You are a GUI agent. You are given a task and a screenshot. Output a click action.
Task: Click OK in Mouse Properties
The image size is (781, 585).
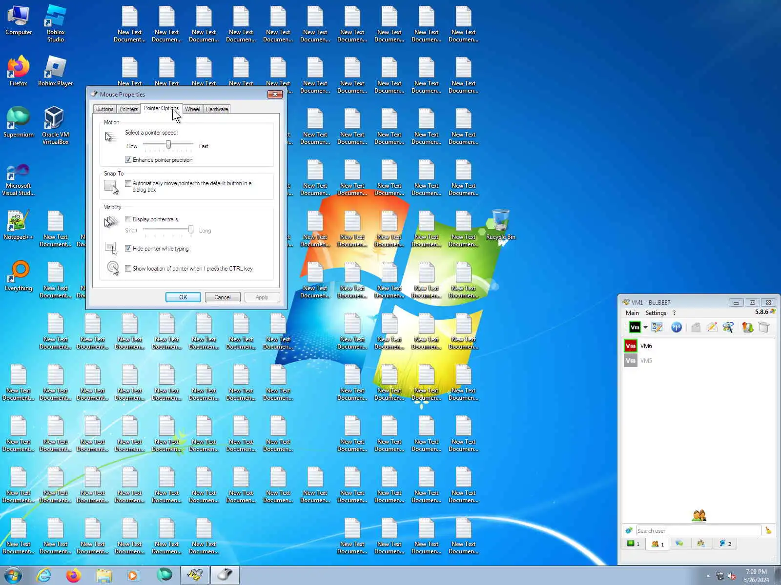pos(183,297)
